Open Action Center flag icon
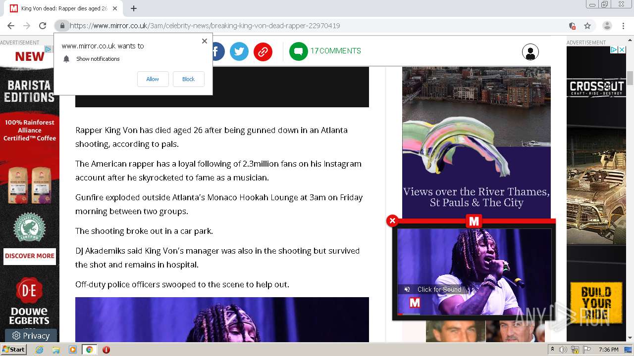The image size is (634, 356). (x=587, y=350)
